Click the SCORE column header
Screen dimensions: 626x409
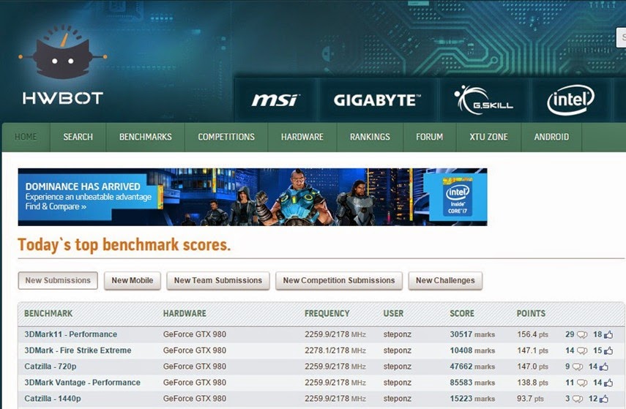pos(462,314)
